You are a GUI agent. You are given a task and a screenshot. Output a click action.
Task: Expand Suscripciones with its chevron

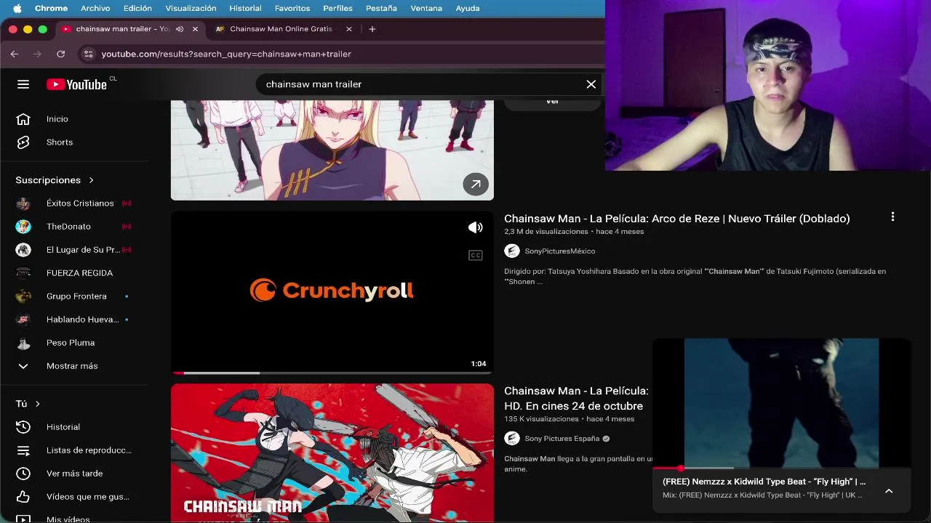pos(91,180)
